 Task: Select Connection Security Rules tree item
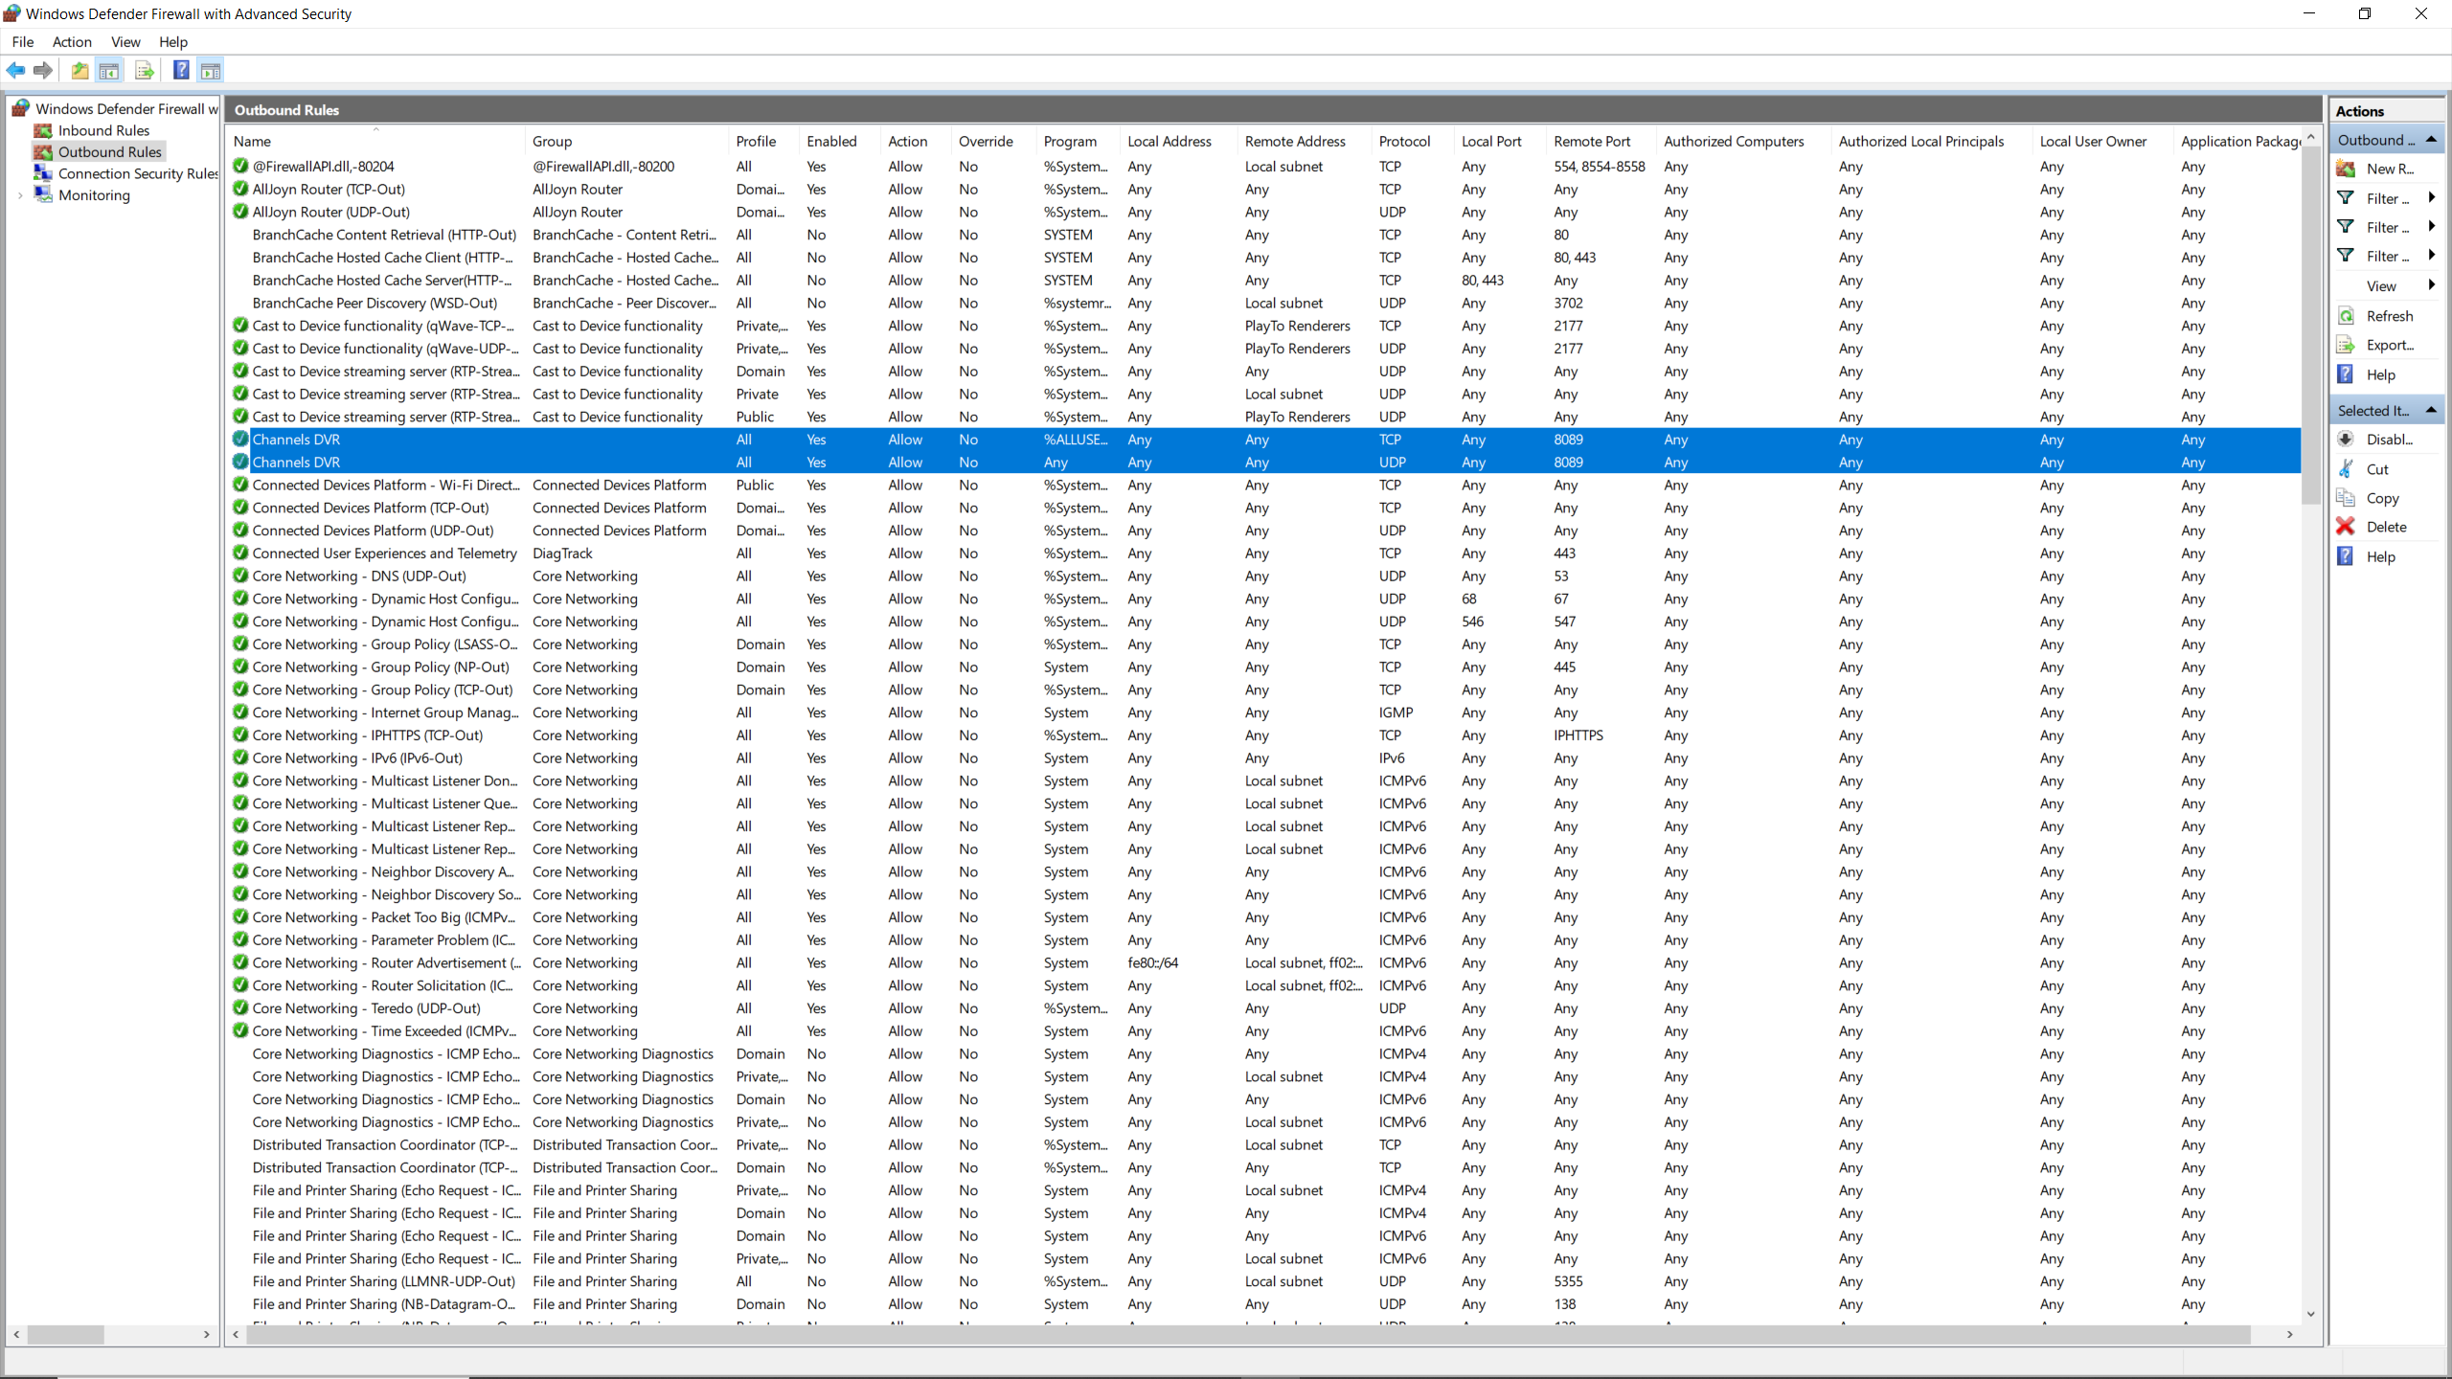(138, 173)
